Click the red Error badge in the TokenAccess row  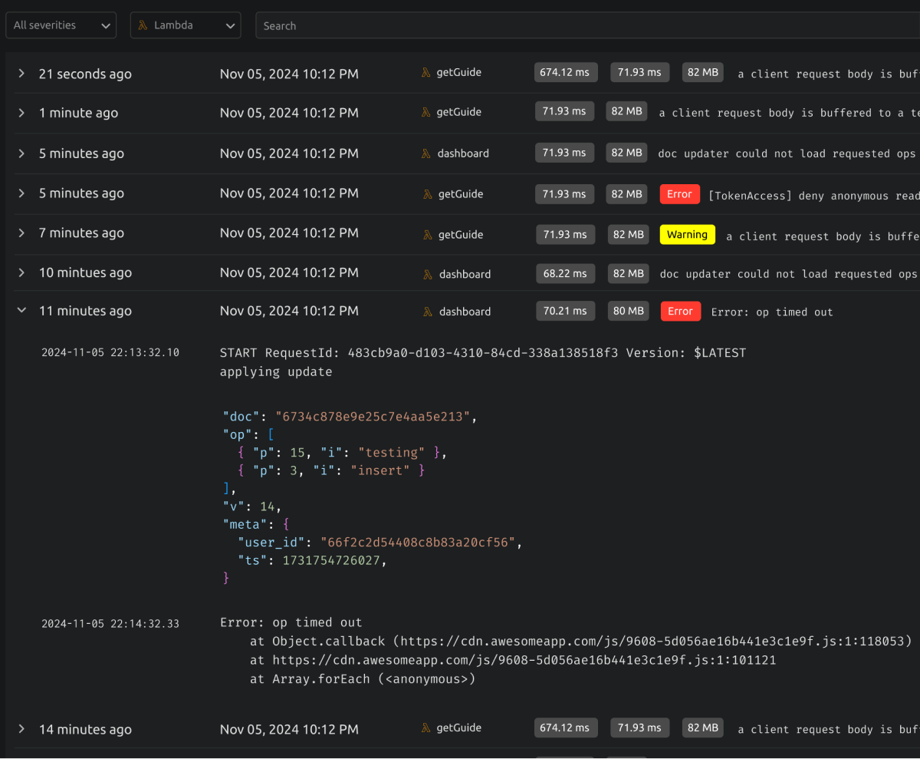point(679,194)
